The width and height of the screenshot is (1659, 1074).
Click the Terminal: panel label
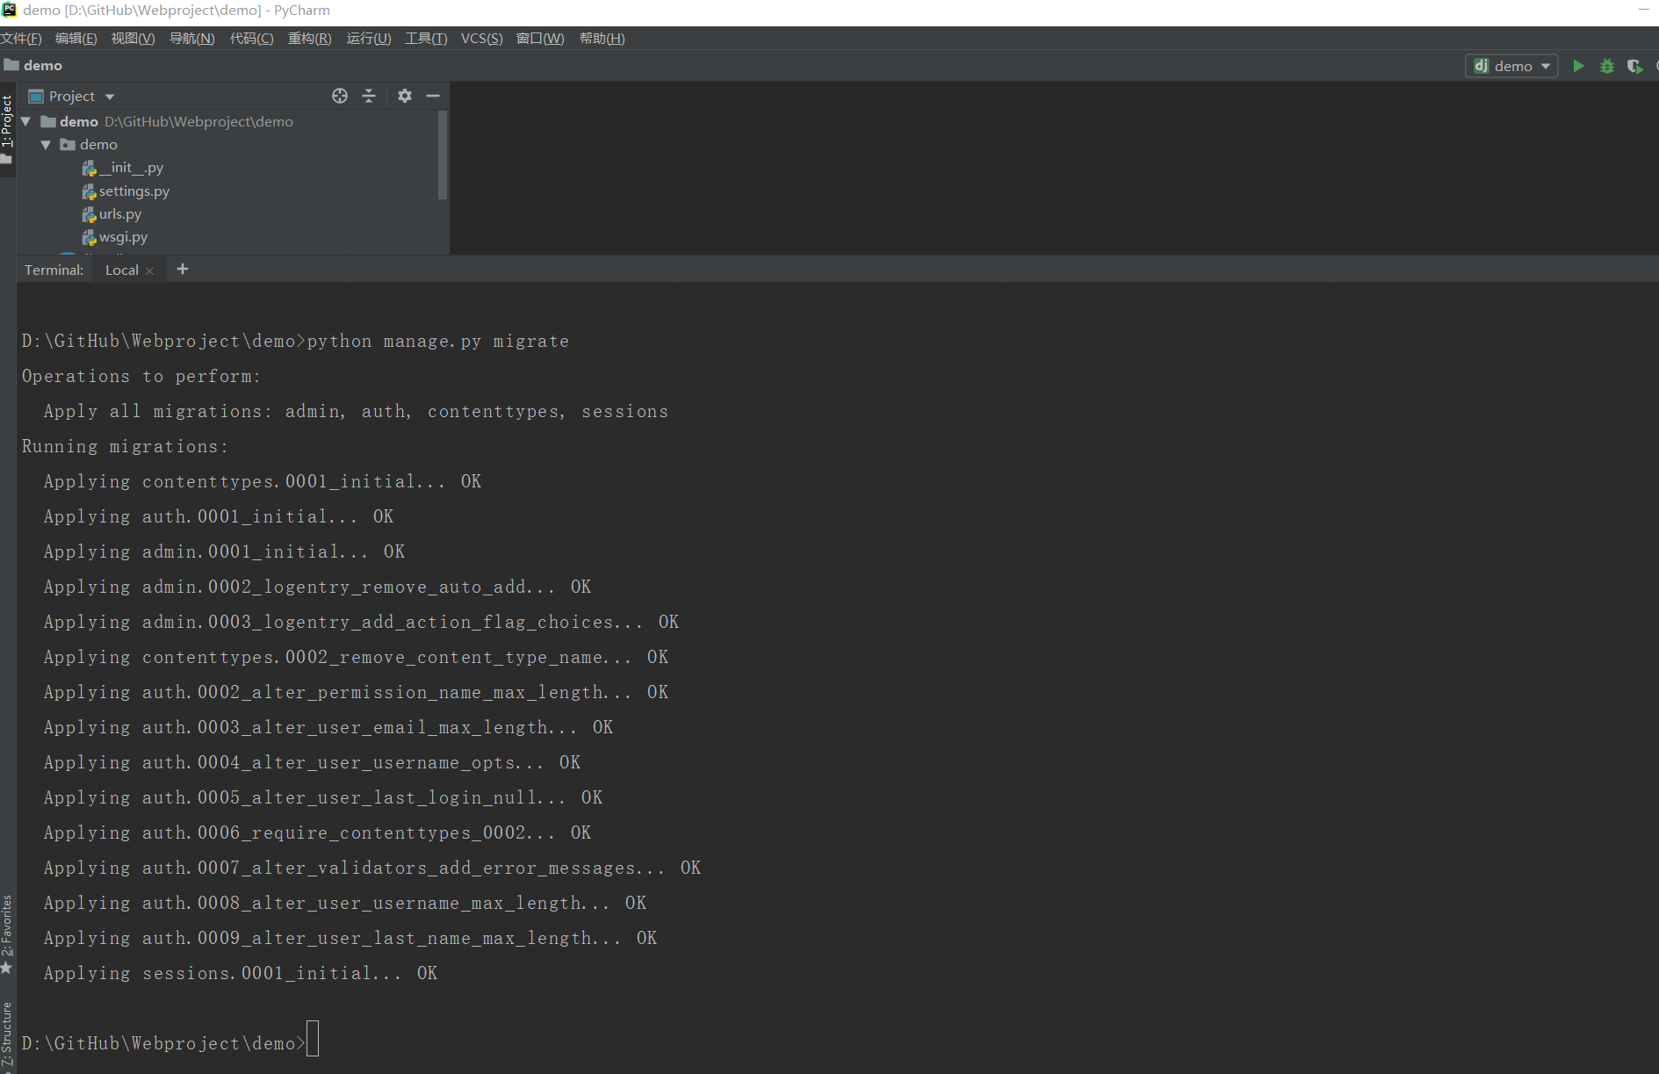54,270
